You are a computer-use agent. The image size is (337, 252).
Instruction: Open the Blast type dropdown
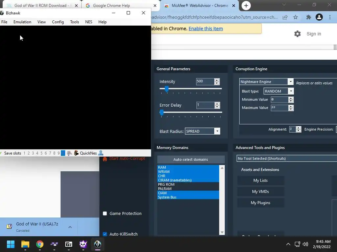click(x=291, y=91)
